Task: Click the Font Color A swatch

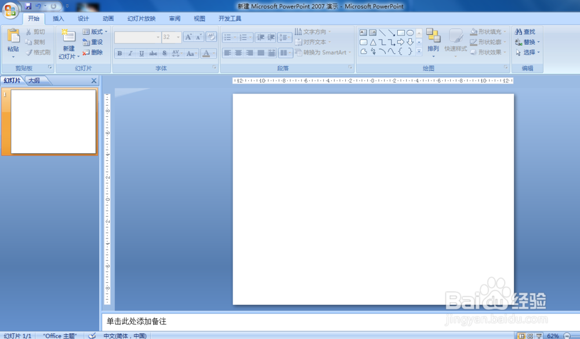Action: click(x=206, y=53)
